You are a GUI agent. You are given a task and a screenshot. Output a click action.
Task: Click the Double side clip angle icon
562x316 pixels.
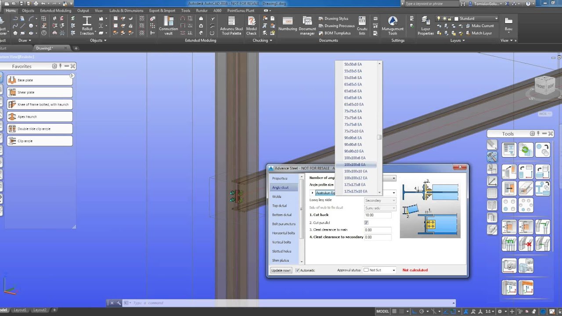pos(12,129)
